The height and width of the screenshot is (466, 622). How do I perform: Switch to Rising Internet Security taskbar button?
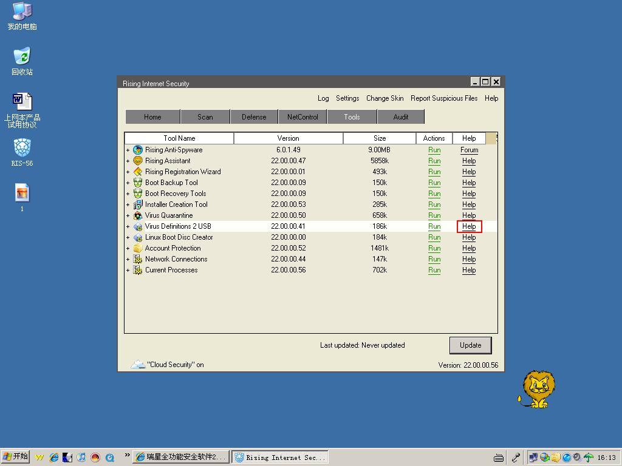[280, 458]
